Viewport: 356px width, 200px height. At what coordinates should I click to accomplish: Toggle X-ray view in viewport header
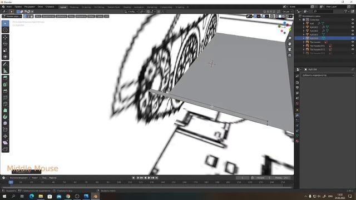click(x=272, y=16)
